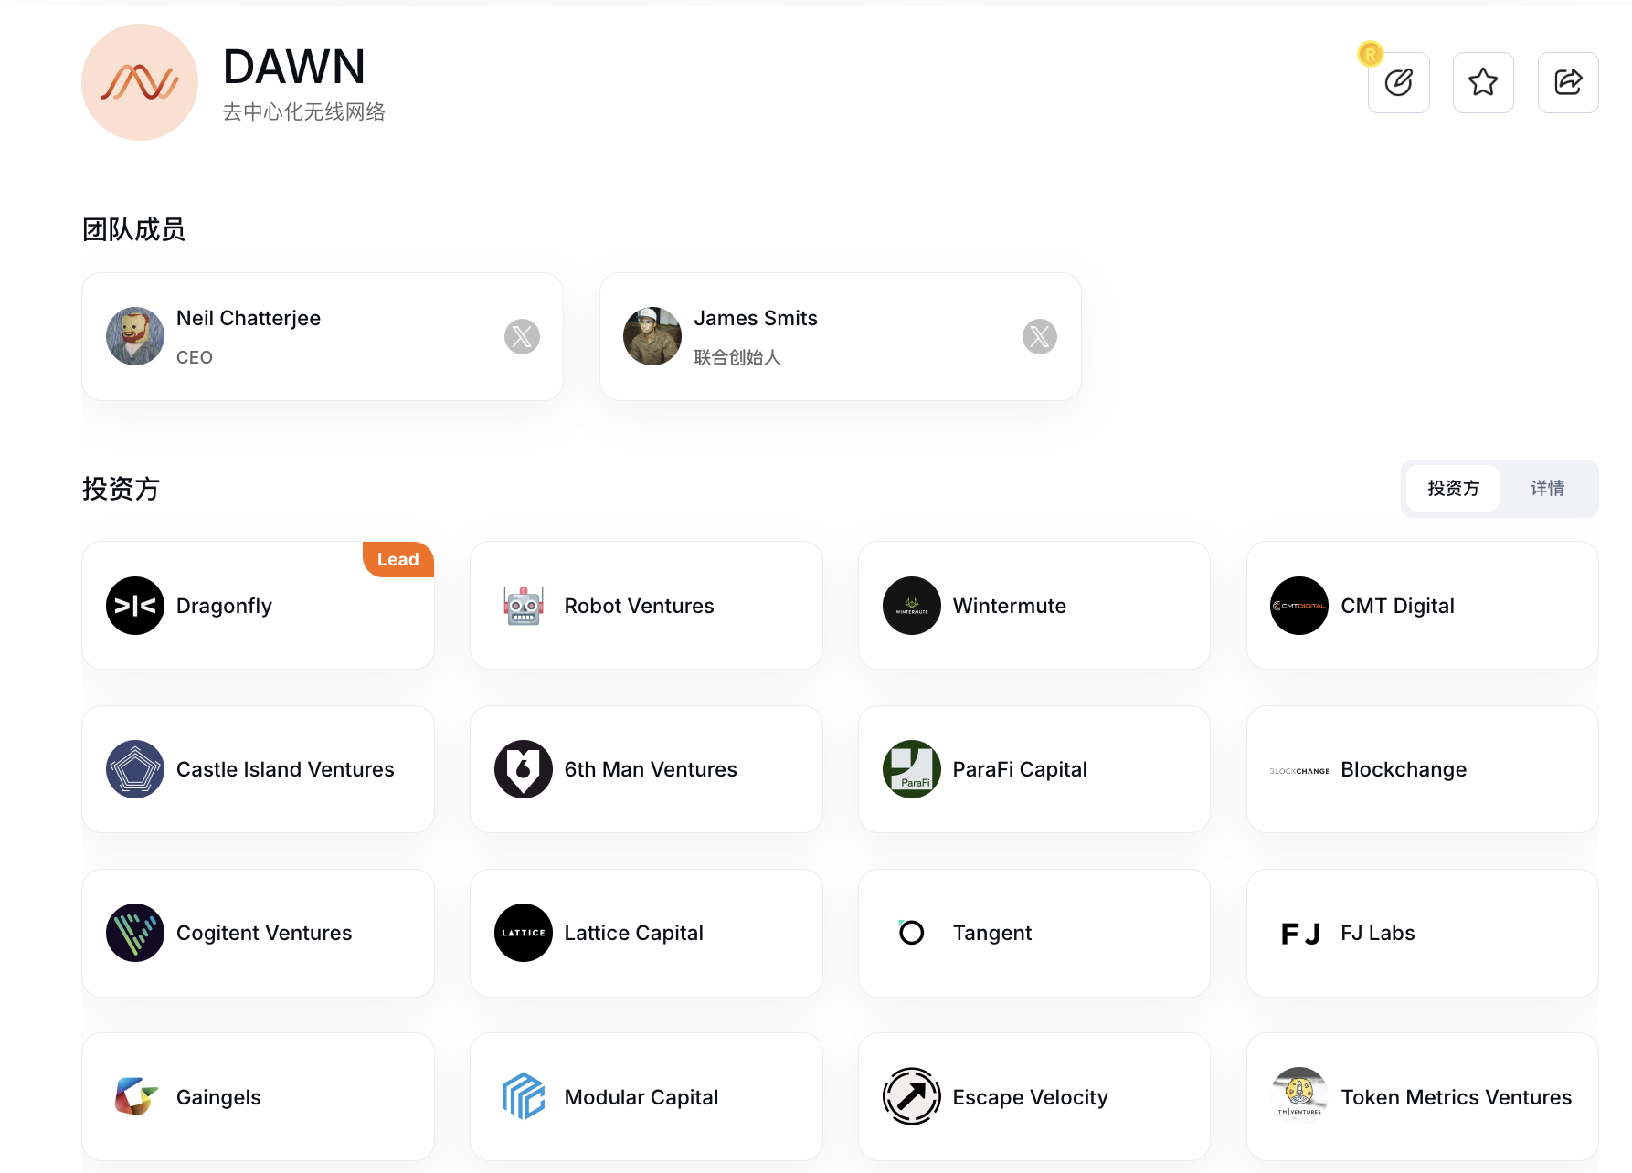Open the Dragonfly investor name

point(224,606)
